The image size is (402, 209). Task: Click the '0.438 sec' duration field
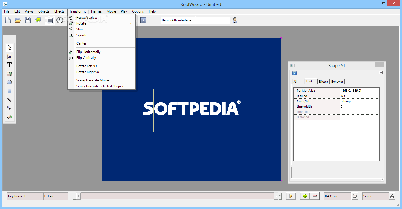[x=337, y=196]
